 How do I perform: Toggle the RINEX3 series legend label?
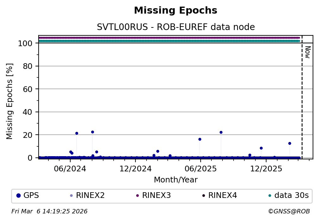tap(156, 196)
